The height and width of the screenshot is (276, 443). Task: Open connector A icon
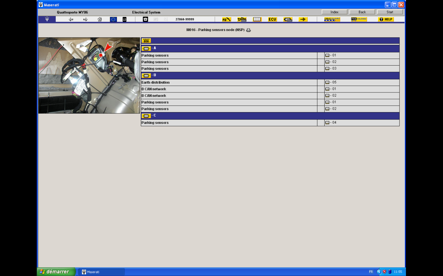(146, 48)
